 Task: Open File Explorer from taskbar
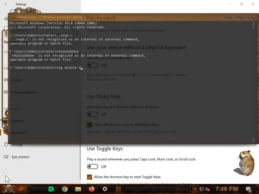tap(78, 189)
